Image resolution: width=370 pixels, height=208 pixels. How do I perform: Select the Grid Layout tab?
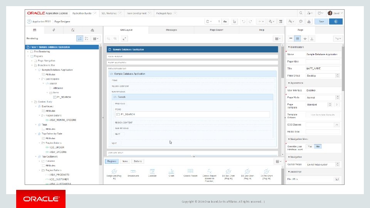click(x=126, y=30)
